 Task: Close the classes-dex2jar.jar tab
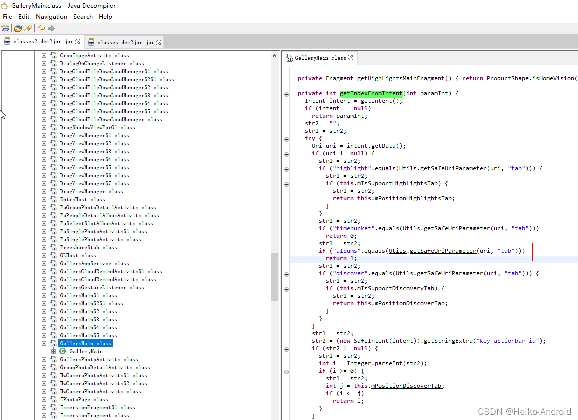tap(158, 42)
